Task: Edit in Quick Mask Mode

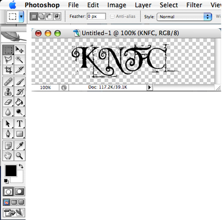Action: pyautogui.click(x=19, y=192)
